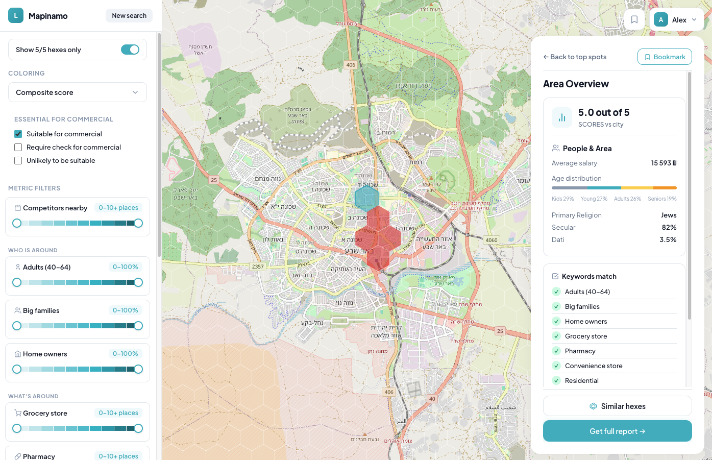
Task: Click the Area Overview panel scrollbar
Action: 690,196
